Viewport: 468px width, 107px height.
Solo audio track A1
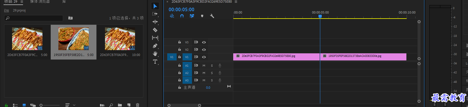click(x=212, y=65)
